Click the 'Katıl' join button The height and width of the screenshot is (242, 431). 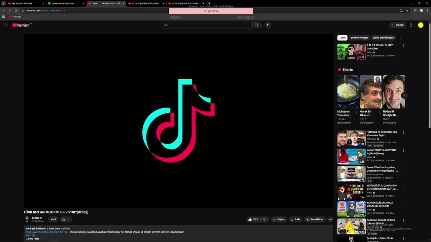click(x=53, y=219)
